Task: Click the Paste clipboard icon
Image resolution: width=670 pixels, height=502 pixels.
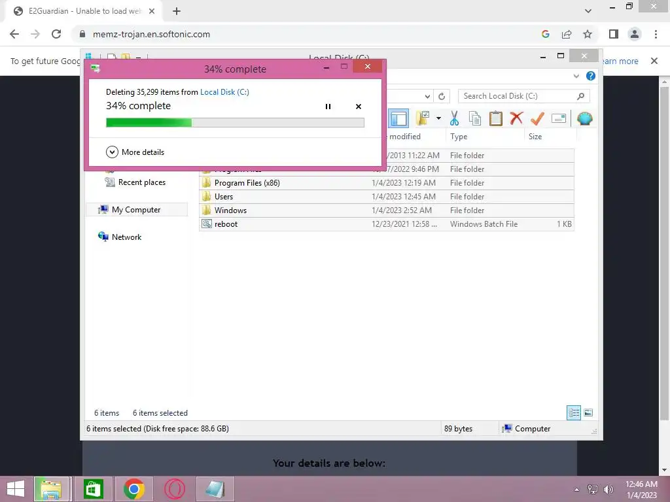Action: [496, 118]
